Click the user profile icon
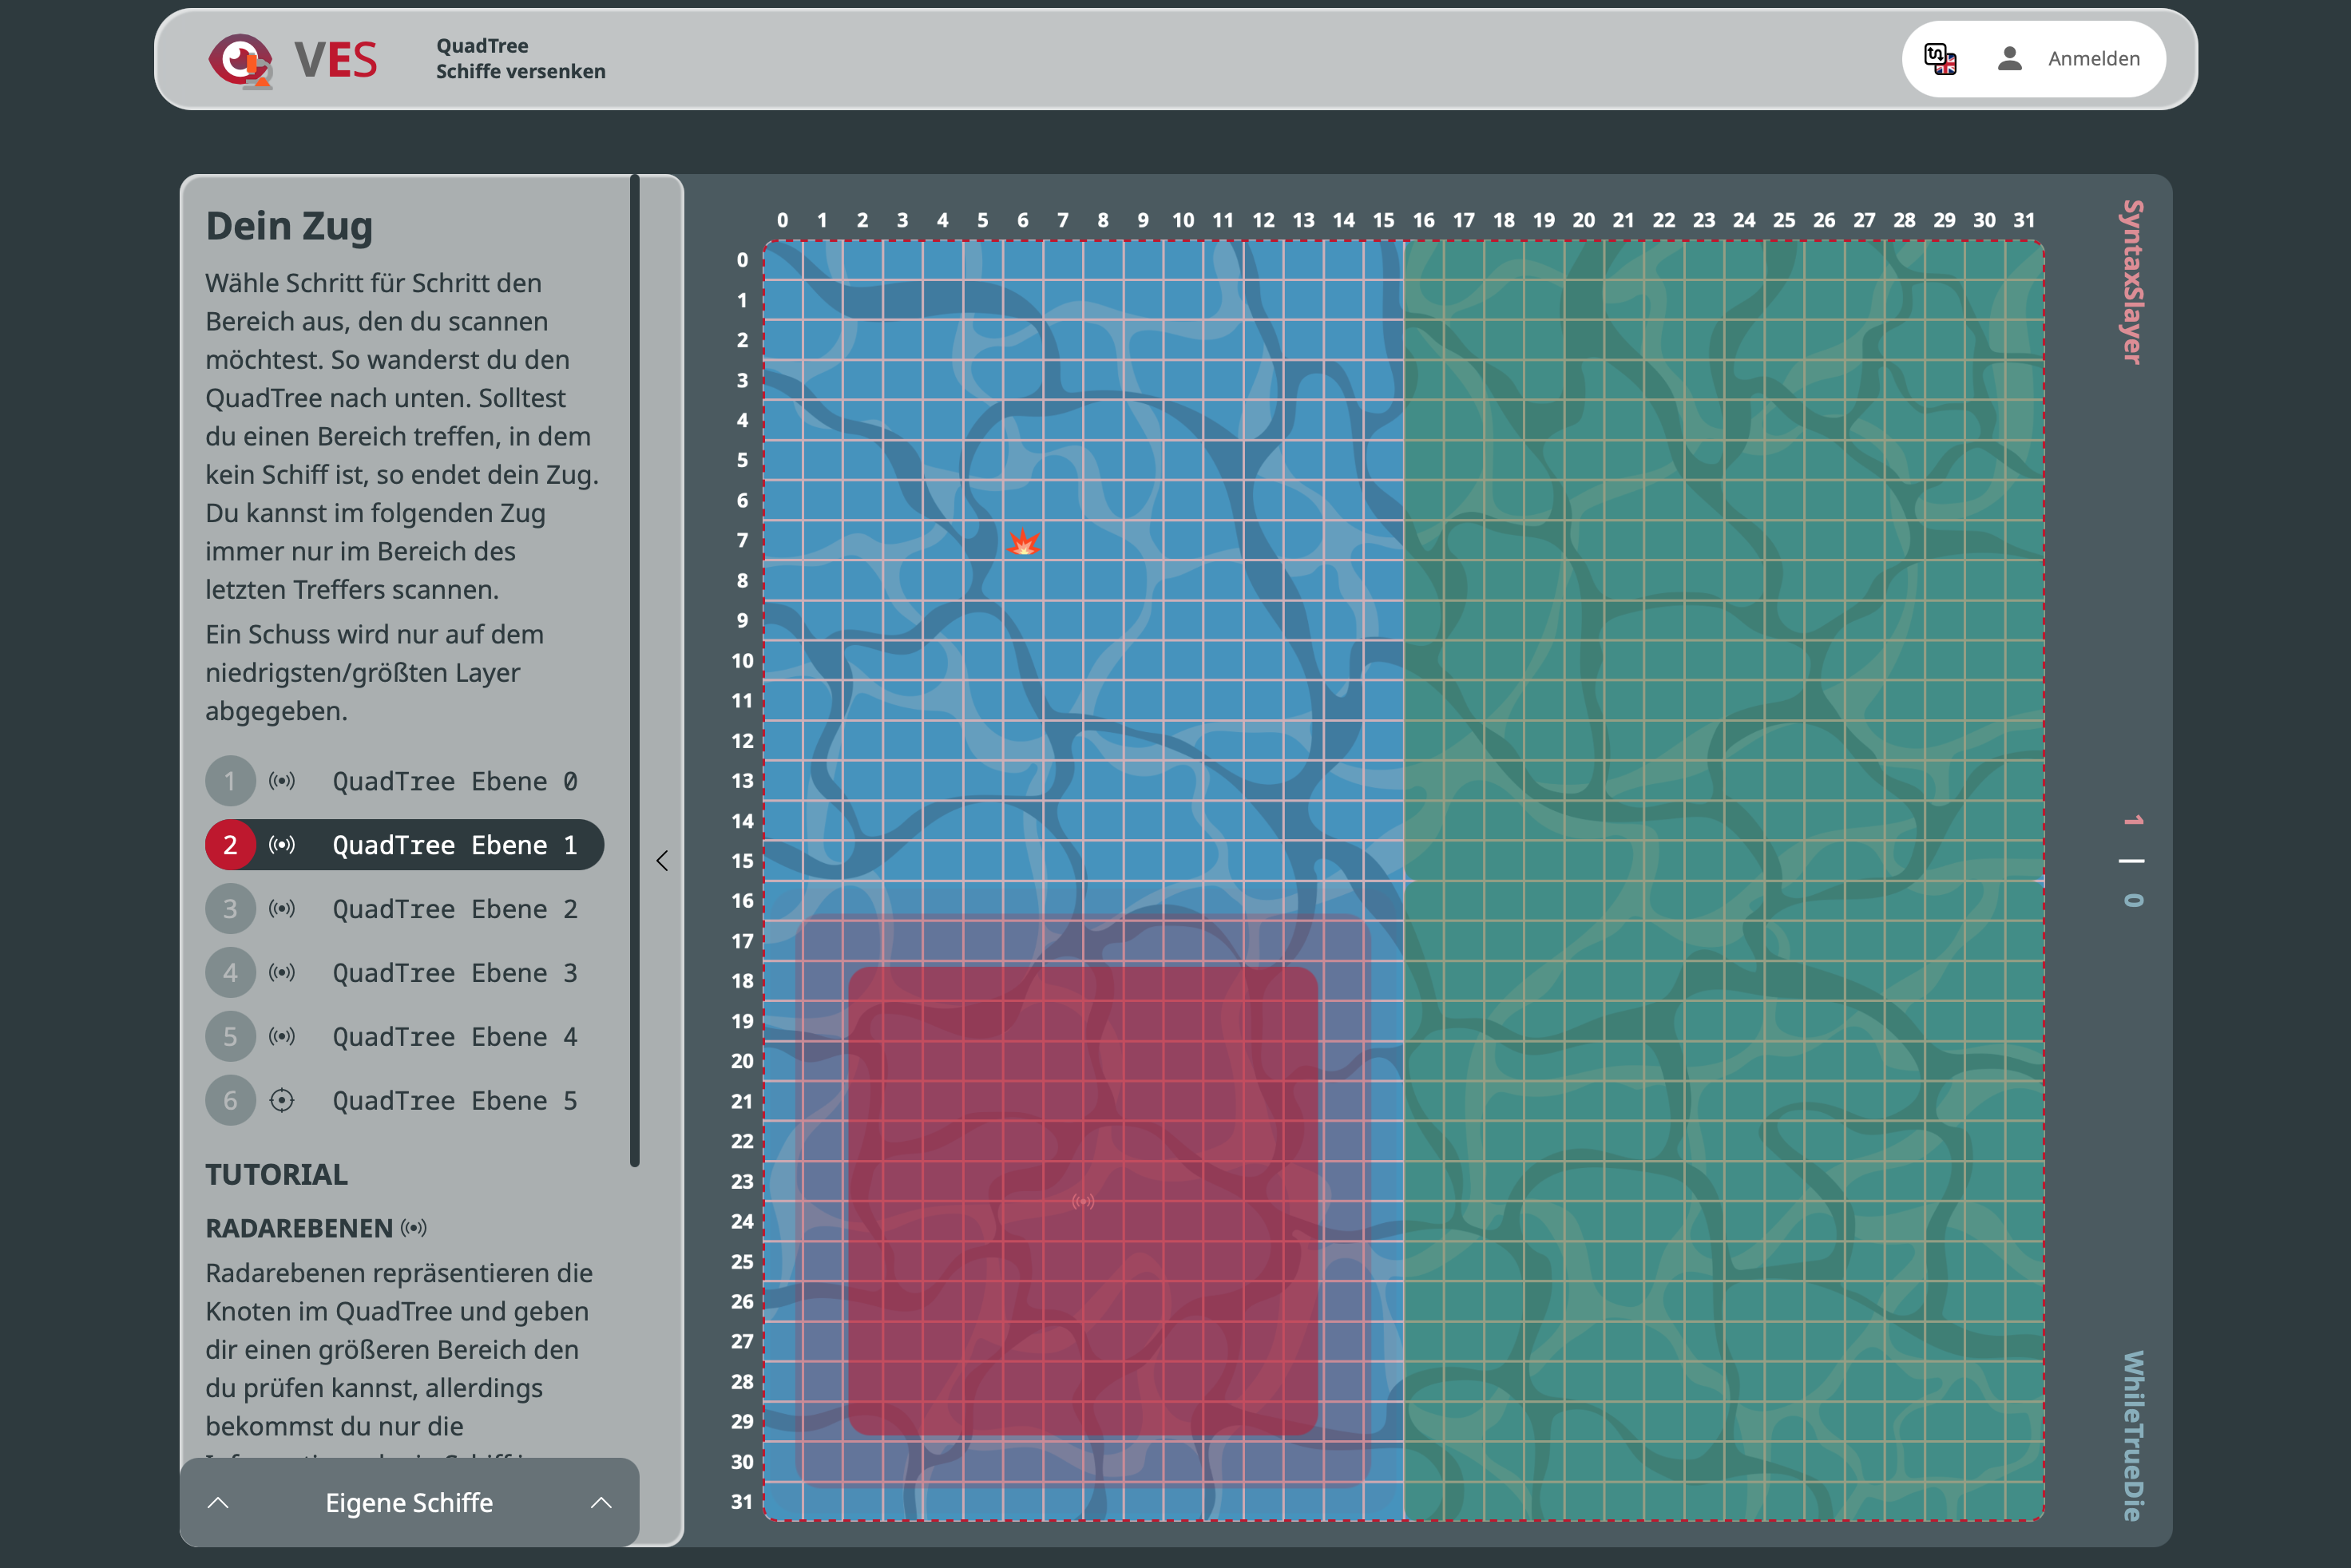 point(2009,59)
